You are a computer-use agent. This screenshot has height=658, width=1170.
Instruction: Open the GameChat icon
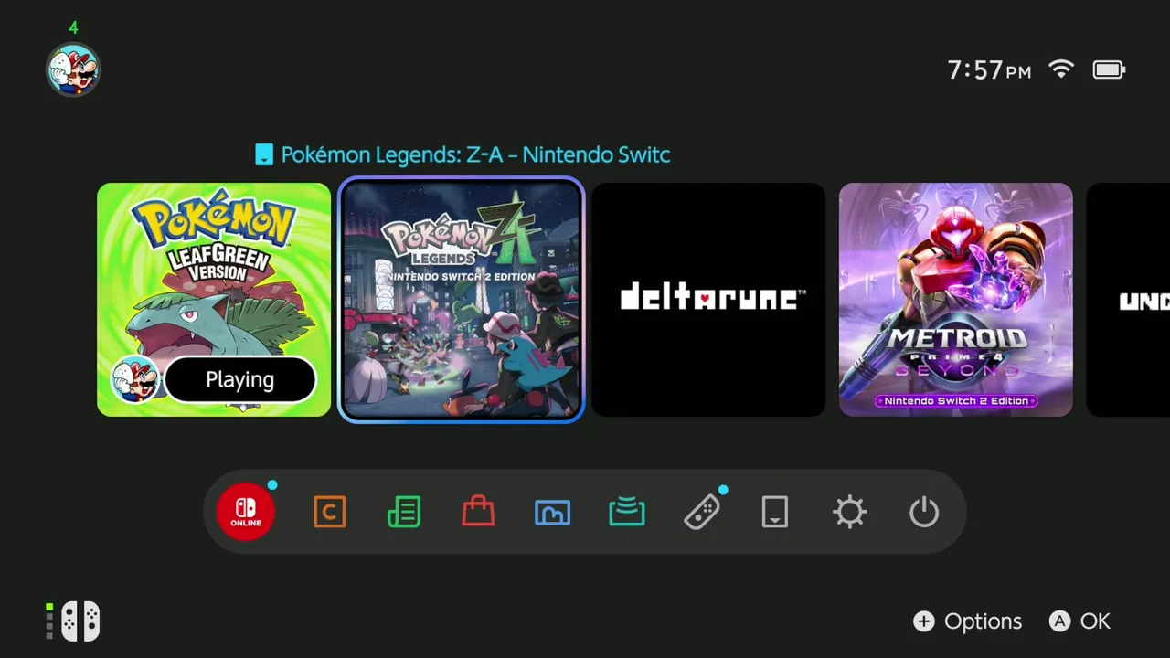(x=329, y=512)
